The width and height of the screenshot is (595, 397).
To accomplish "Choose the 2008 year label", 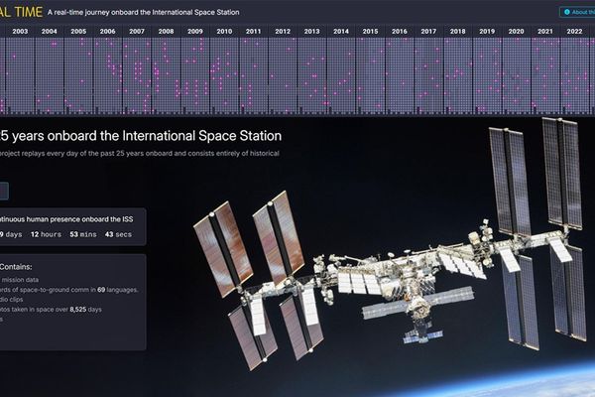I will click(167, 32).
